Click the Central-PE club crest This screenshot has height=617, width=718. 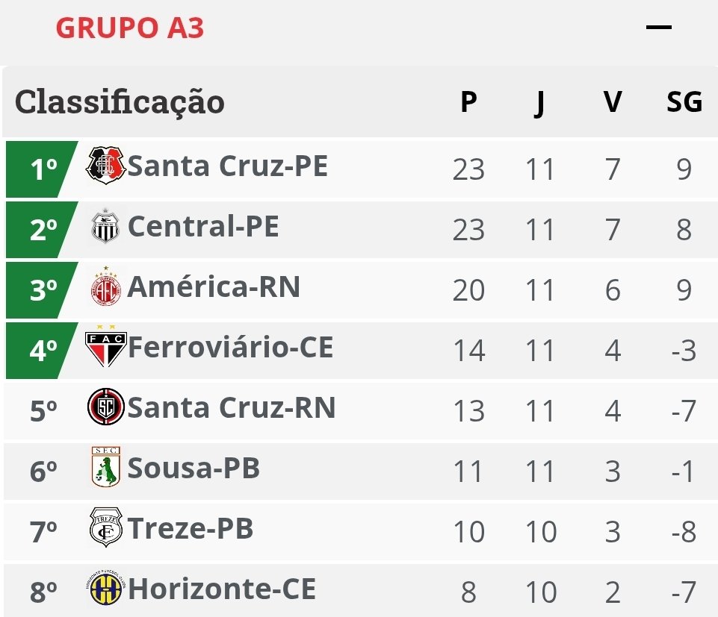pyautogui.click(x=106, y=226)
